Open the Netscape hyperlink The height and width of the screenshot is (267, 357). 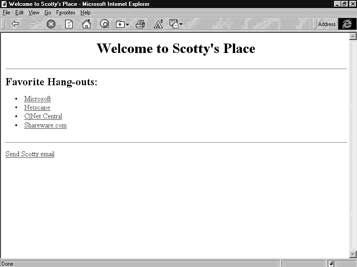[37, 108]
